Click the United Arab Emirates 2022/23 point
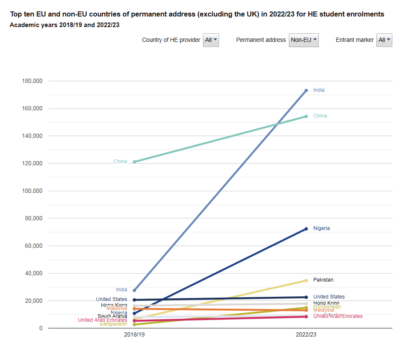The width and height of the screenshot is (400, 345). (x=306, y=317)
